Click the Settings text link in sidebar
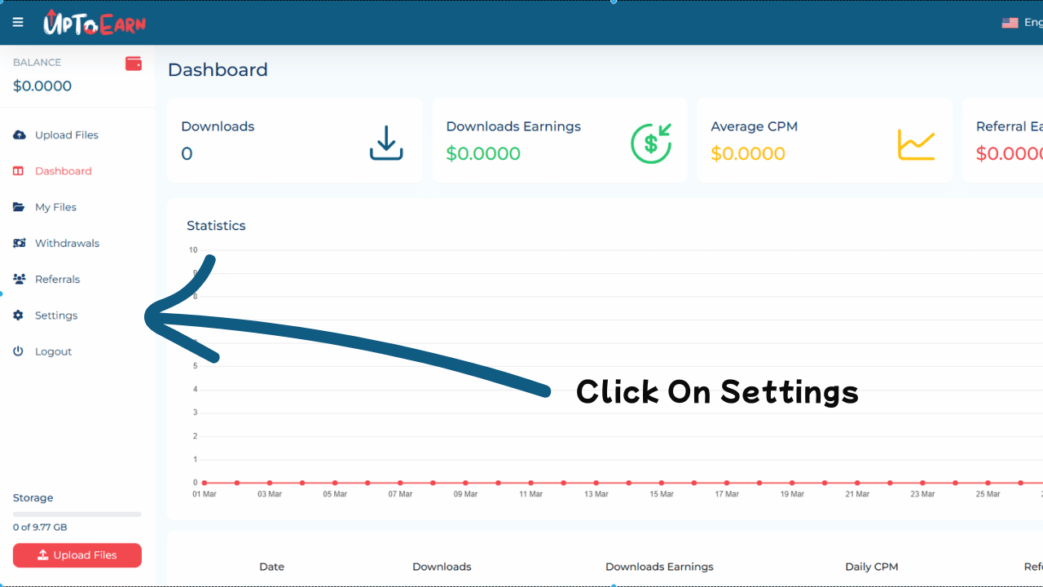 [56, 316]
